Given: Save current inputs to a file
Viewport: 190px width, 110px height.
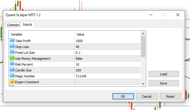Looking at the screenshot, I should coord(164,83).
